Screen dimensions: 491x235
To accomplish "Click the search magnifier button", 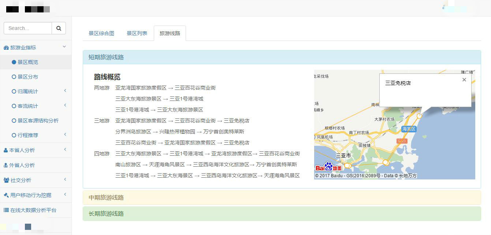I will pyautogui.click(x=59, y=28).
